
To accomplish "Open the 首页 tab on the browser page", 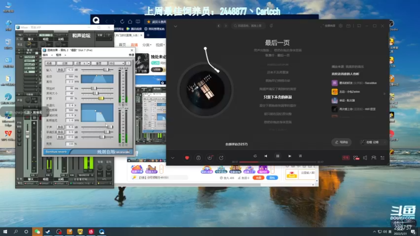I will click(x=122, y=45).
